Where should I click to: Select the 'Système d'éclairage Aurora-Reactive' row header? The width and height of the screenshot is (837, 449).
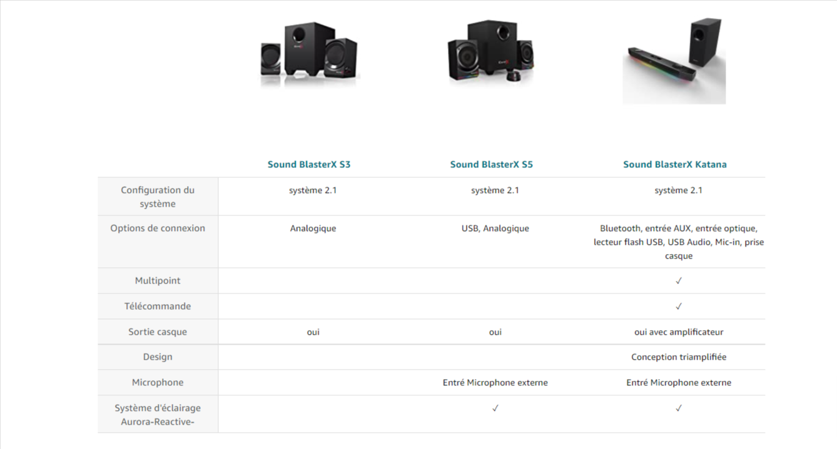pos(158,415)
